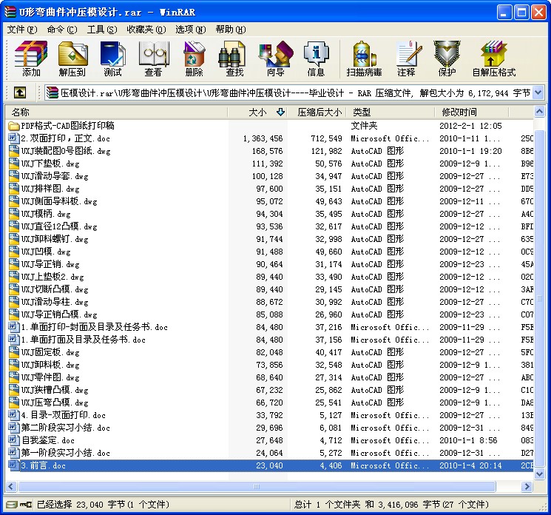The height and width of the screenshot is (515, 551).
Task: Open the 文件(F) menu
Action: [21, 30]
